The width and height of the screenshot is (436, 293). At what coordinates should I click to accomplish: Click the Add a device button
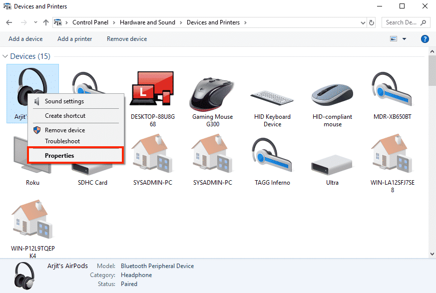tap(25, 39)
